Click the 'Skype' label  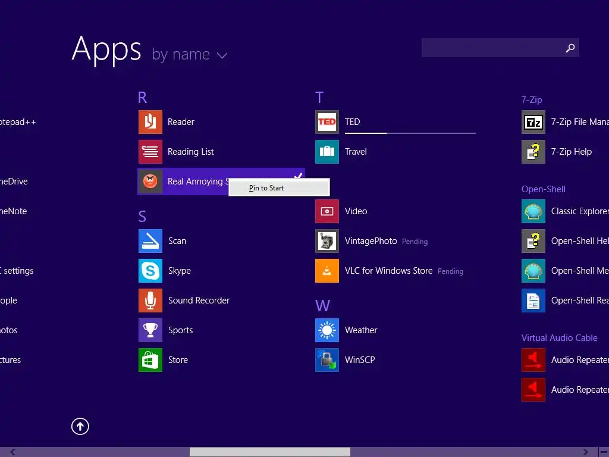180,271
